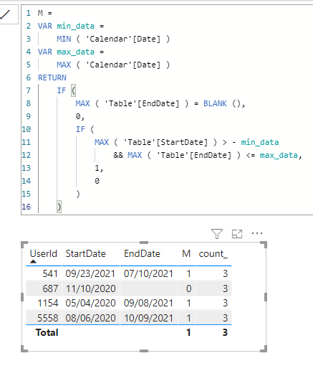
Task: Sort by the UserId column header
Action: point(44,253)
